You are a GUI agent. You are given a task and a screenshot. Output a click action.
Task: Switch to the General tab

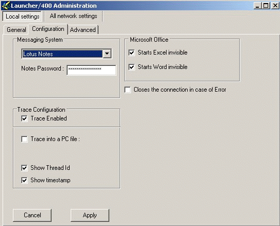(x=17, y=29)
